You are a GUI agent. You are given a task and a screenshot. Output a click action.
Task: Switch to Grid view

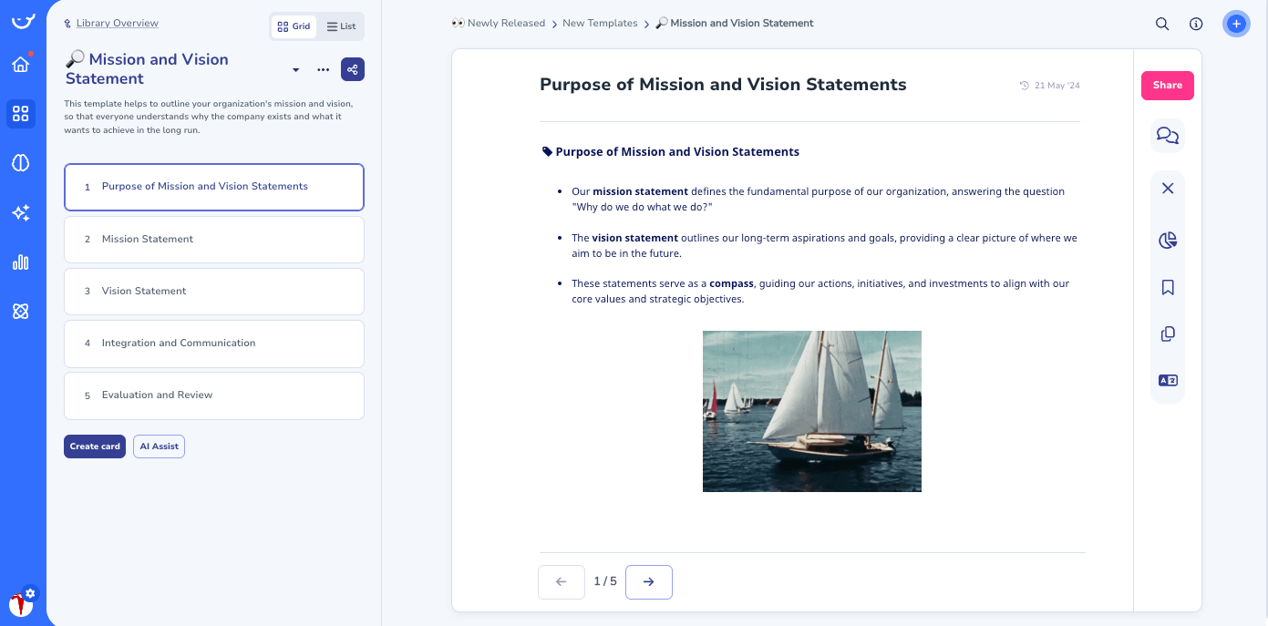294,26
